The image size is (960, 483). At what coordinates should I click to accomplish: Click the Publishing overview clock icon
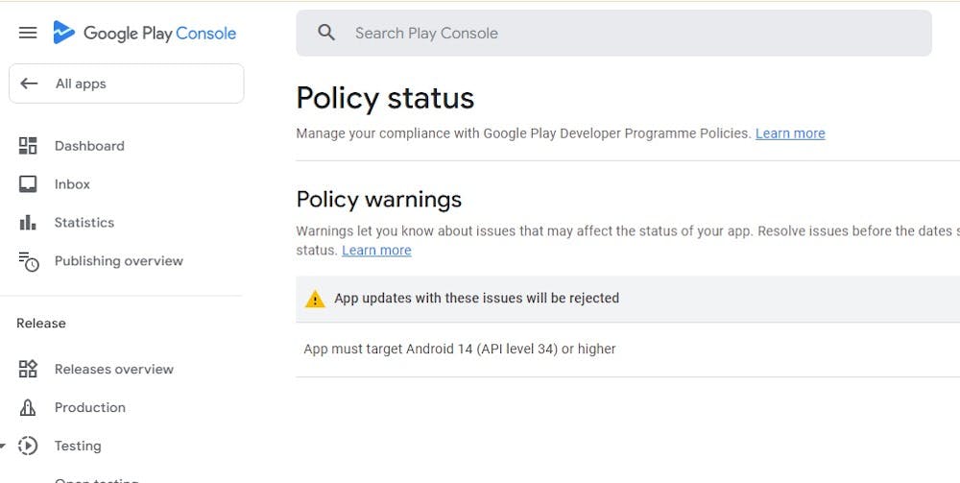pyautogui.click(x=28, y=261)
